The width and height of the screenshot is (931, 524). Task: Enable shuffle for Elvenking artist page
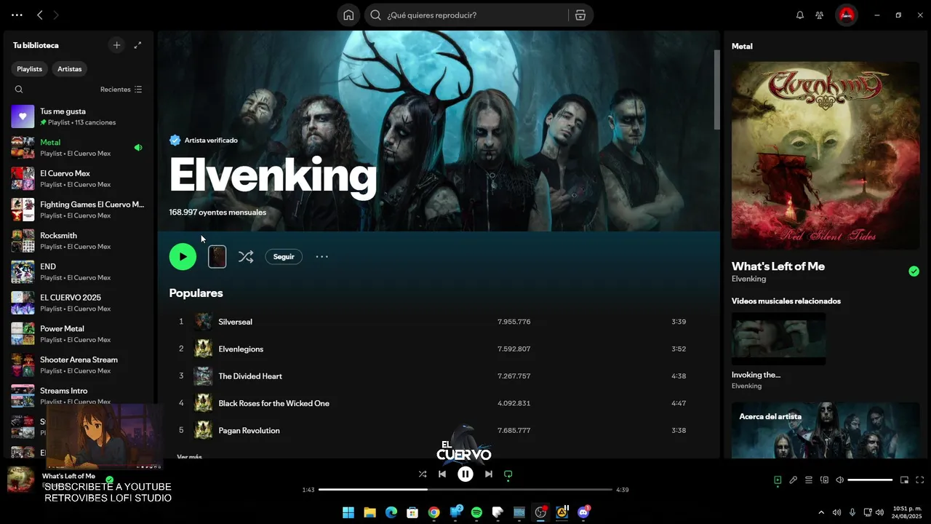(246, 256)
